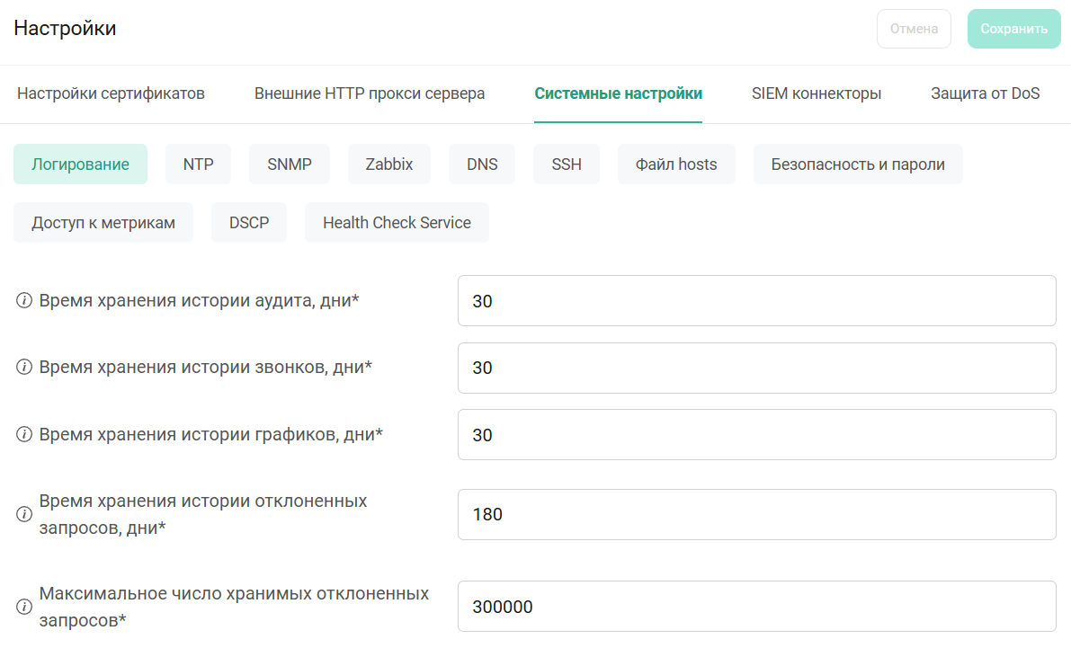Click info icon beside audit history retention
Screen dimensions: 1071x657
(x=24, y=301)
